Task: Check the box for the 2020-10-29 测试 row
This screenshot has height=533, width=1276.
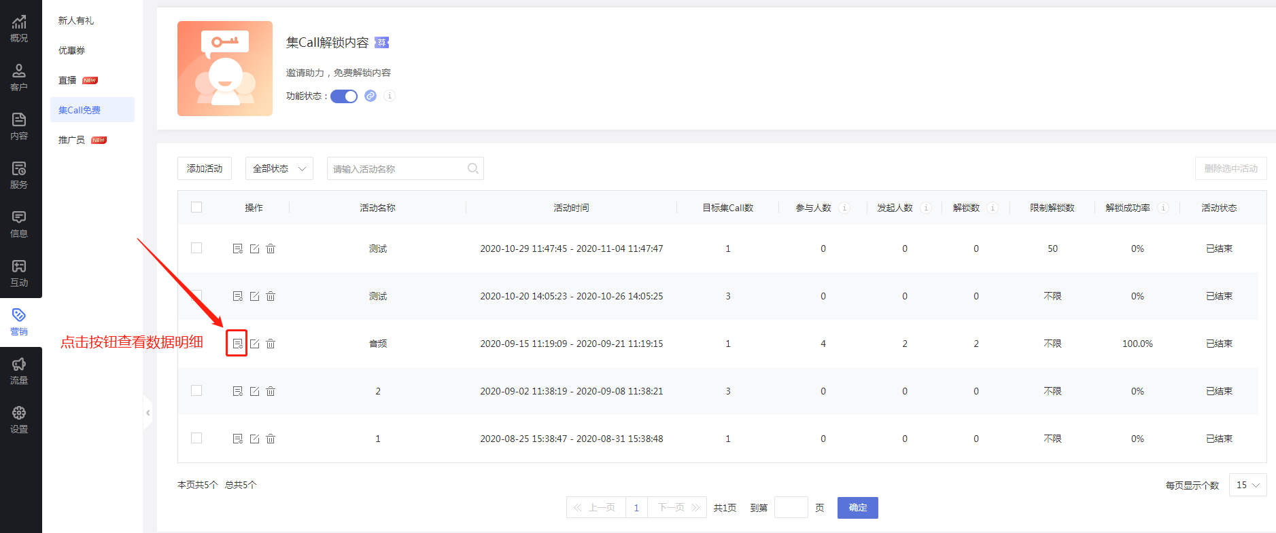Action: (196, 248)
